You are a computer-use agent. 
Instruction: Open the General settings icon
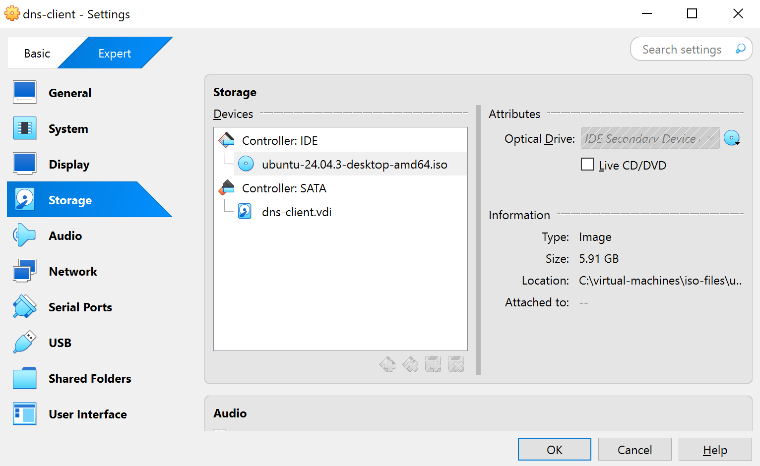[24, 93]
